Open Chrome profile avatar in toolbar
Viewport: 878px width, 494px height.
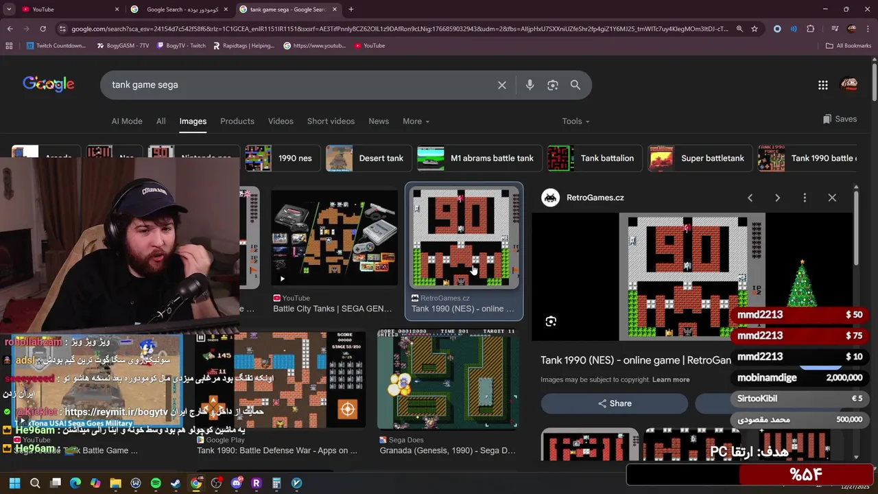point(852,29)
